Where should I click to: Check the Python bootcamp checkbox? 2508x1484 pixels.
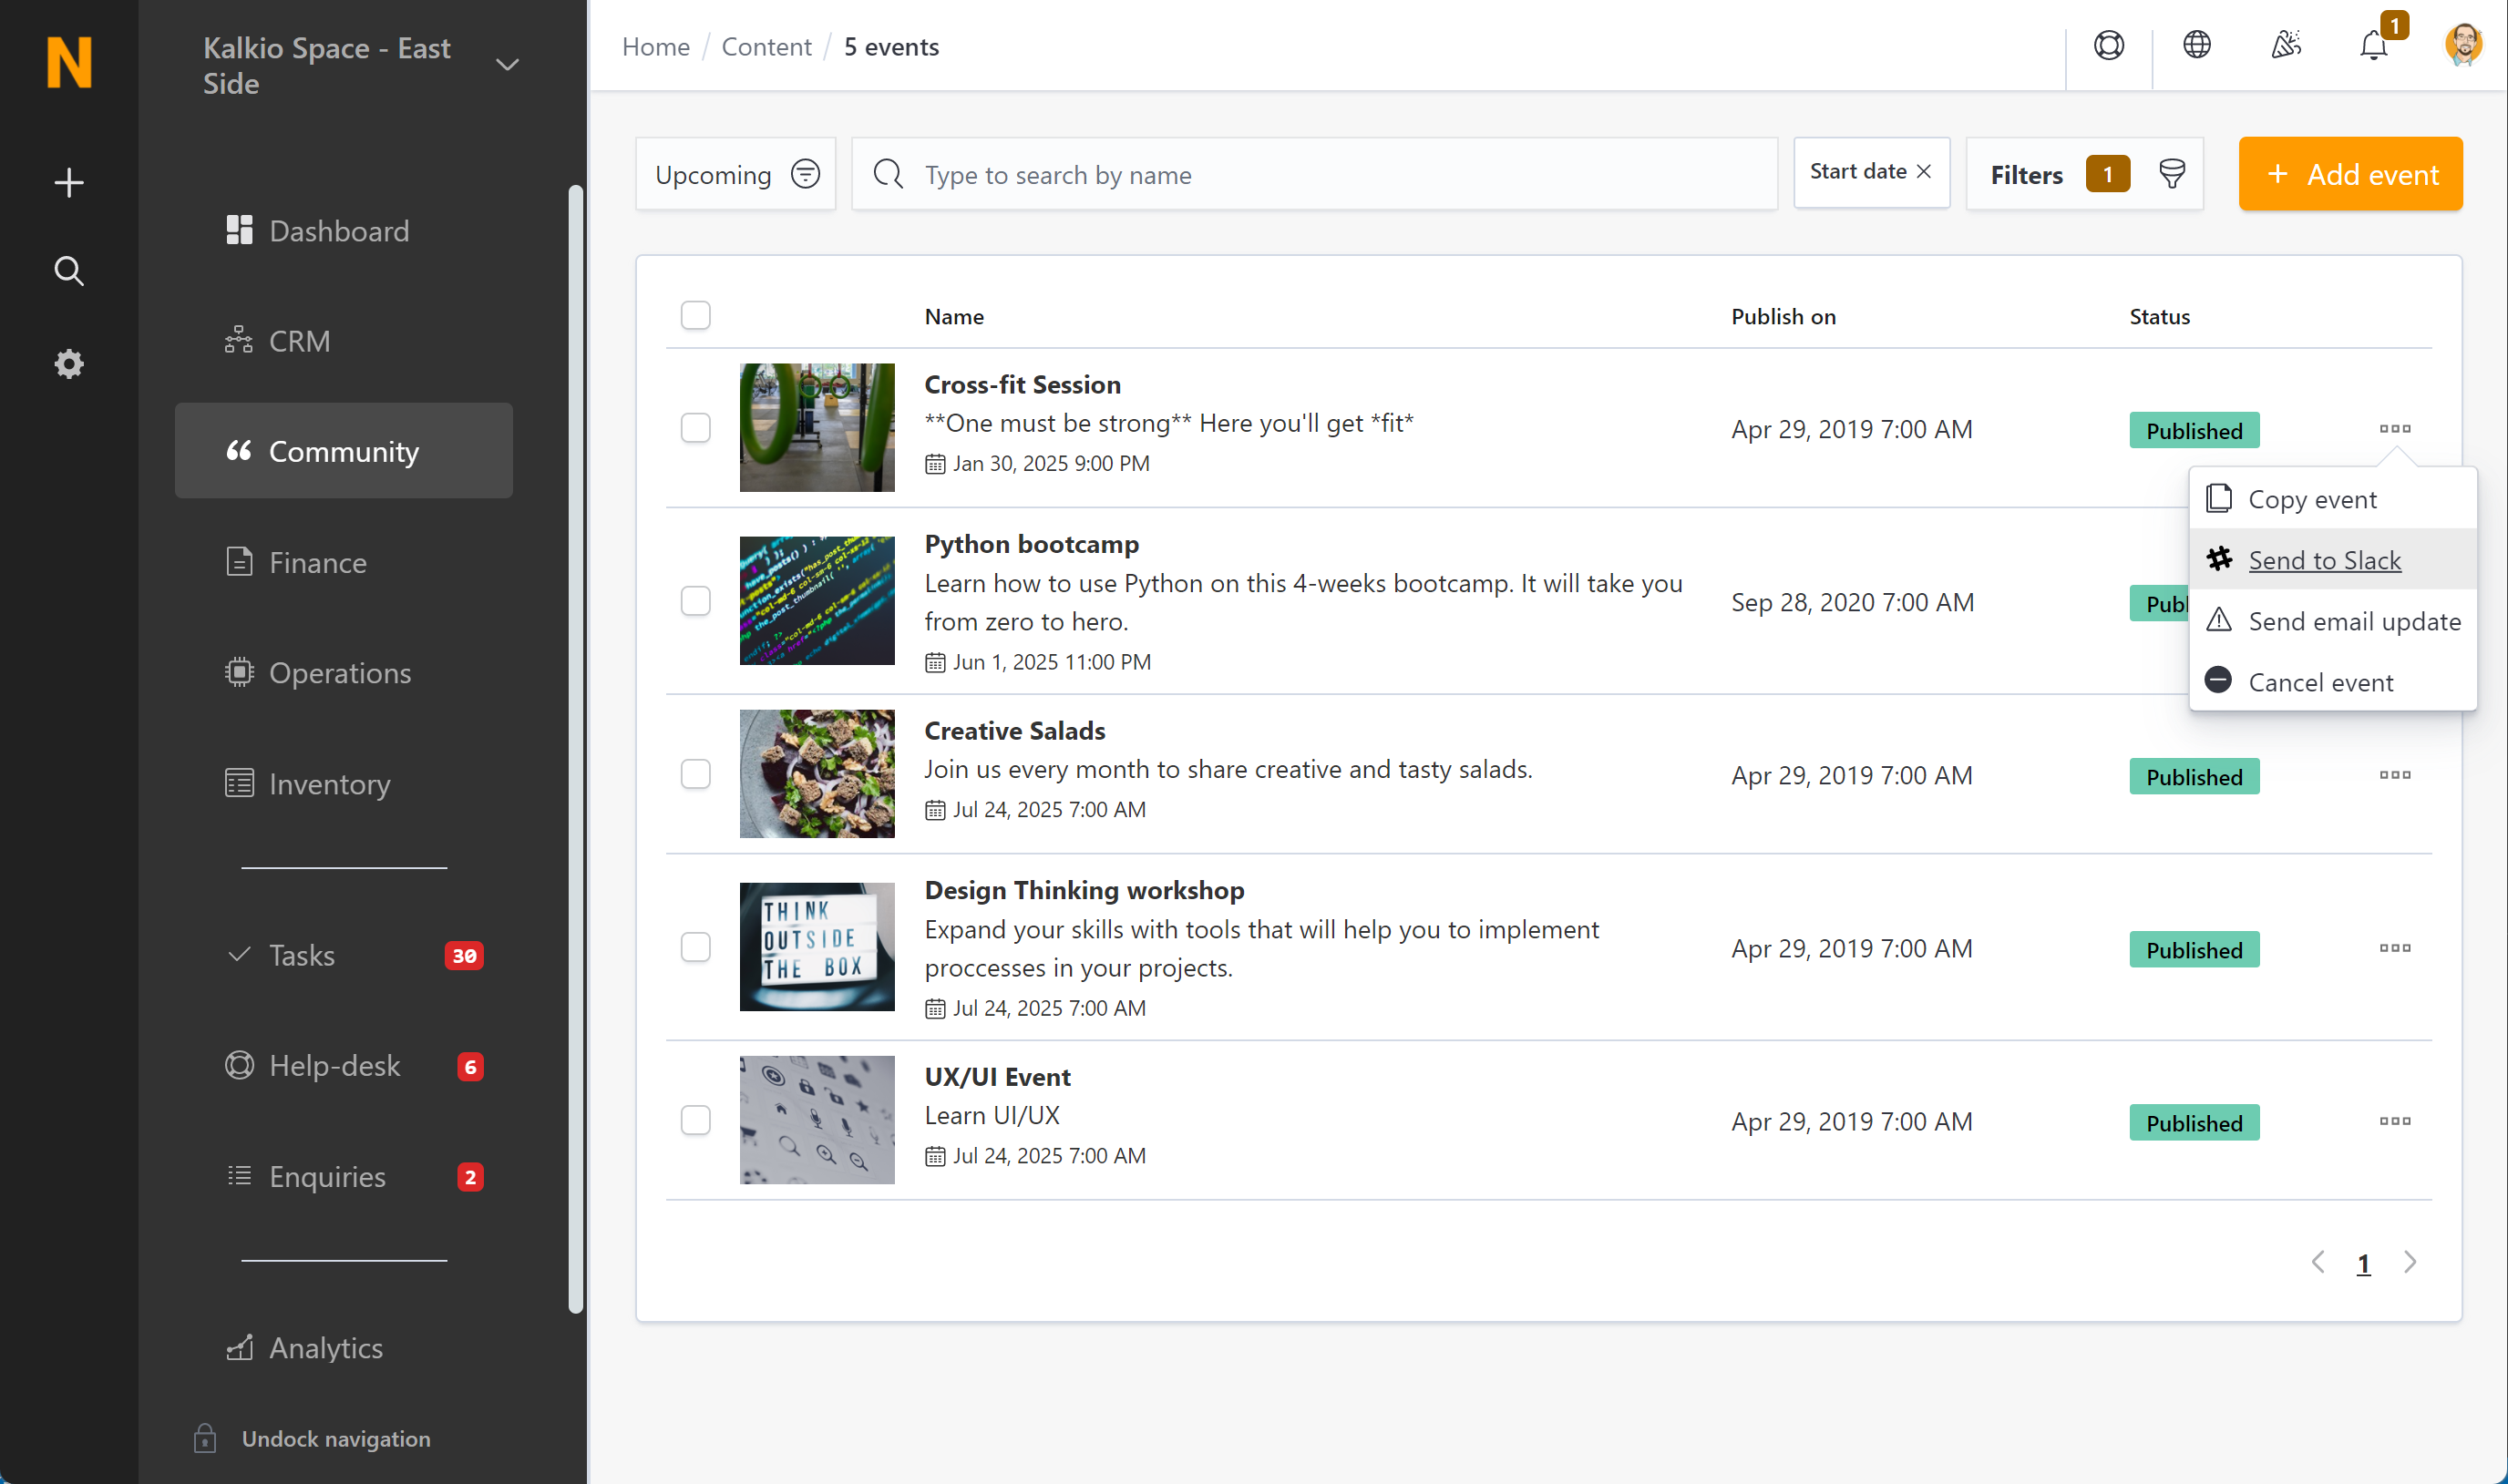(x=695, y=601)
